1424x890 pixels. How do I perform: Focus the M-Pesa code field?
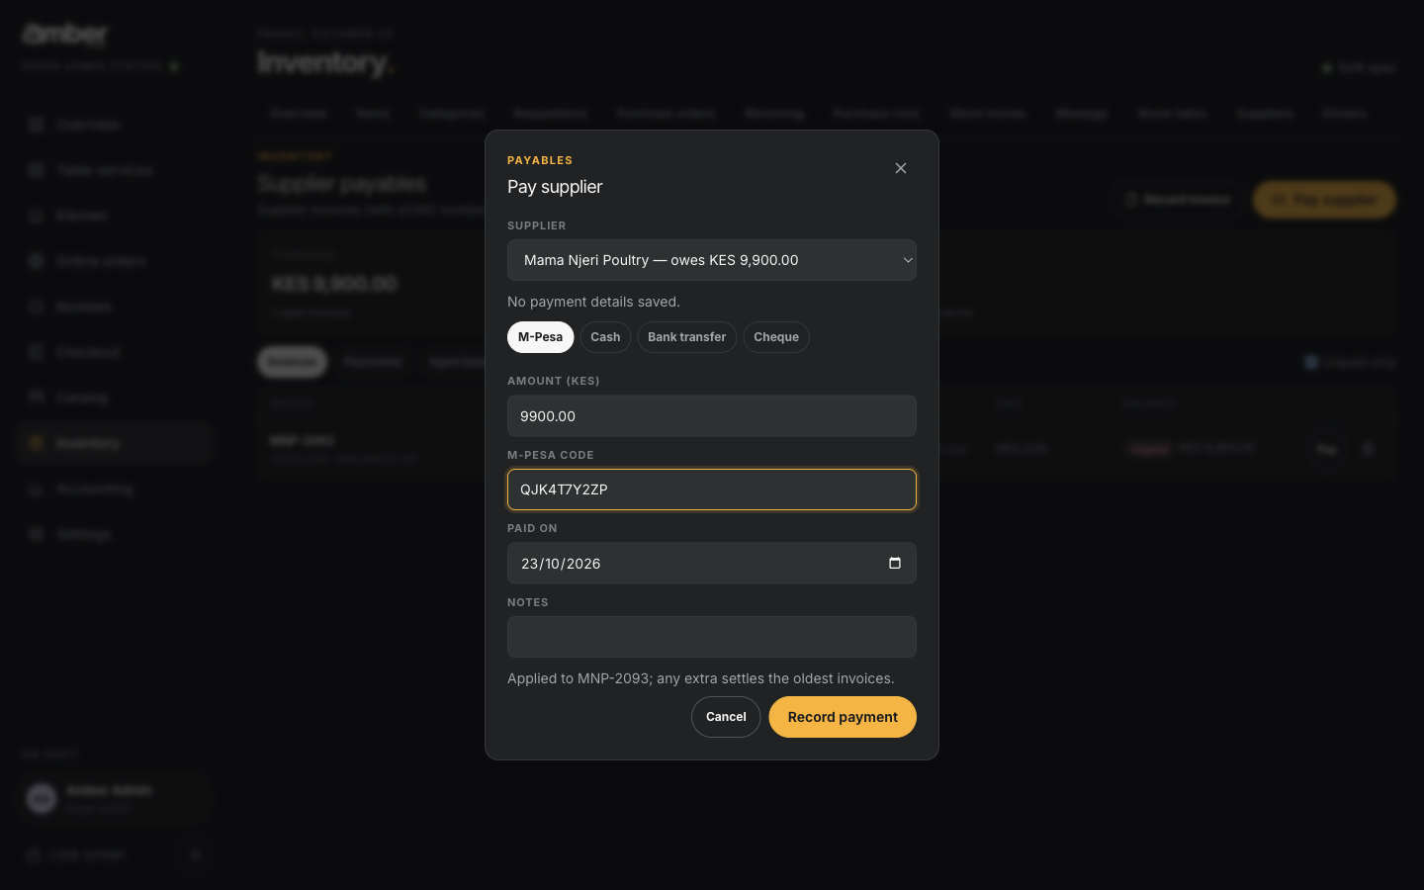tap(712, 489)
